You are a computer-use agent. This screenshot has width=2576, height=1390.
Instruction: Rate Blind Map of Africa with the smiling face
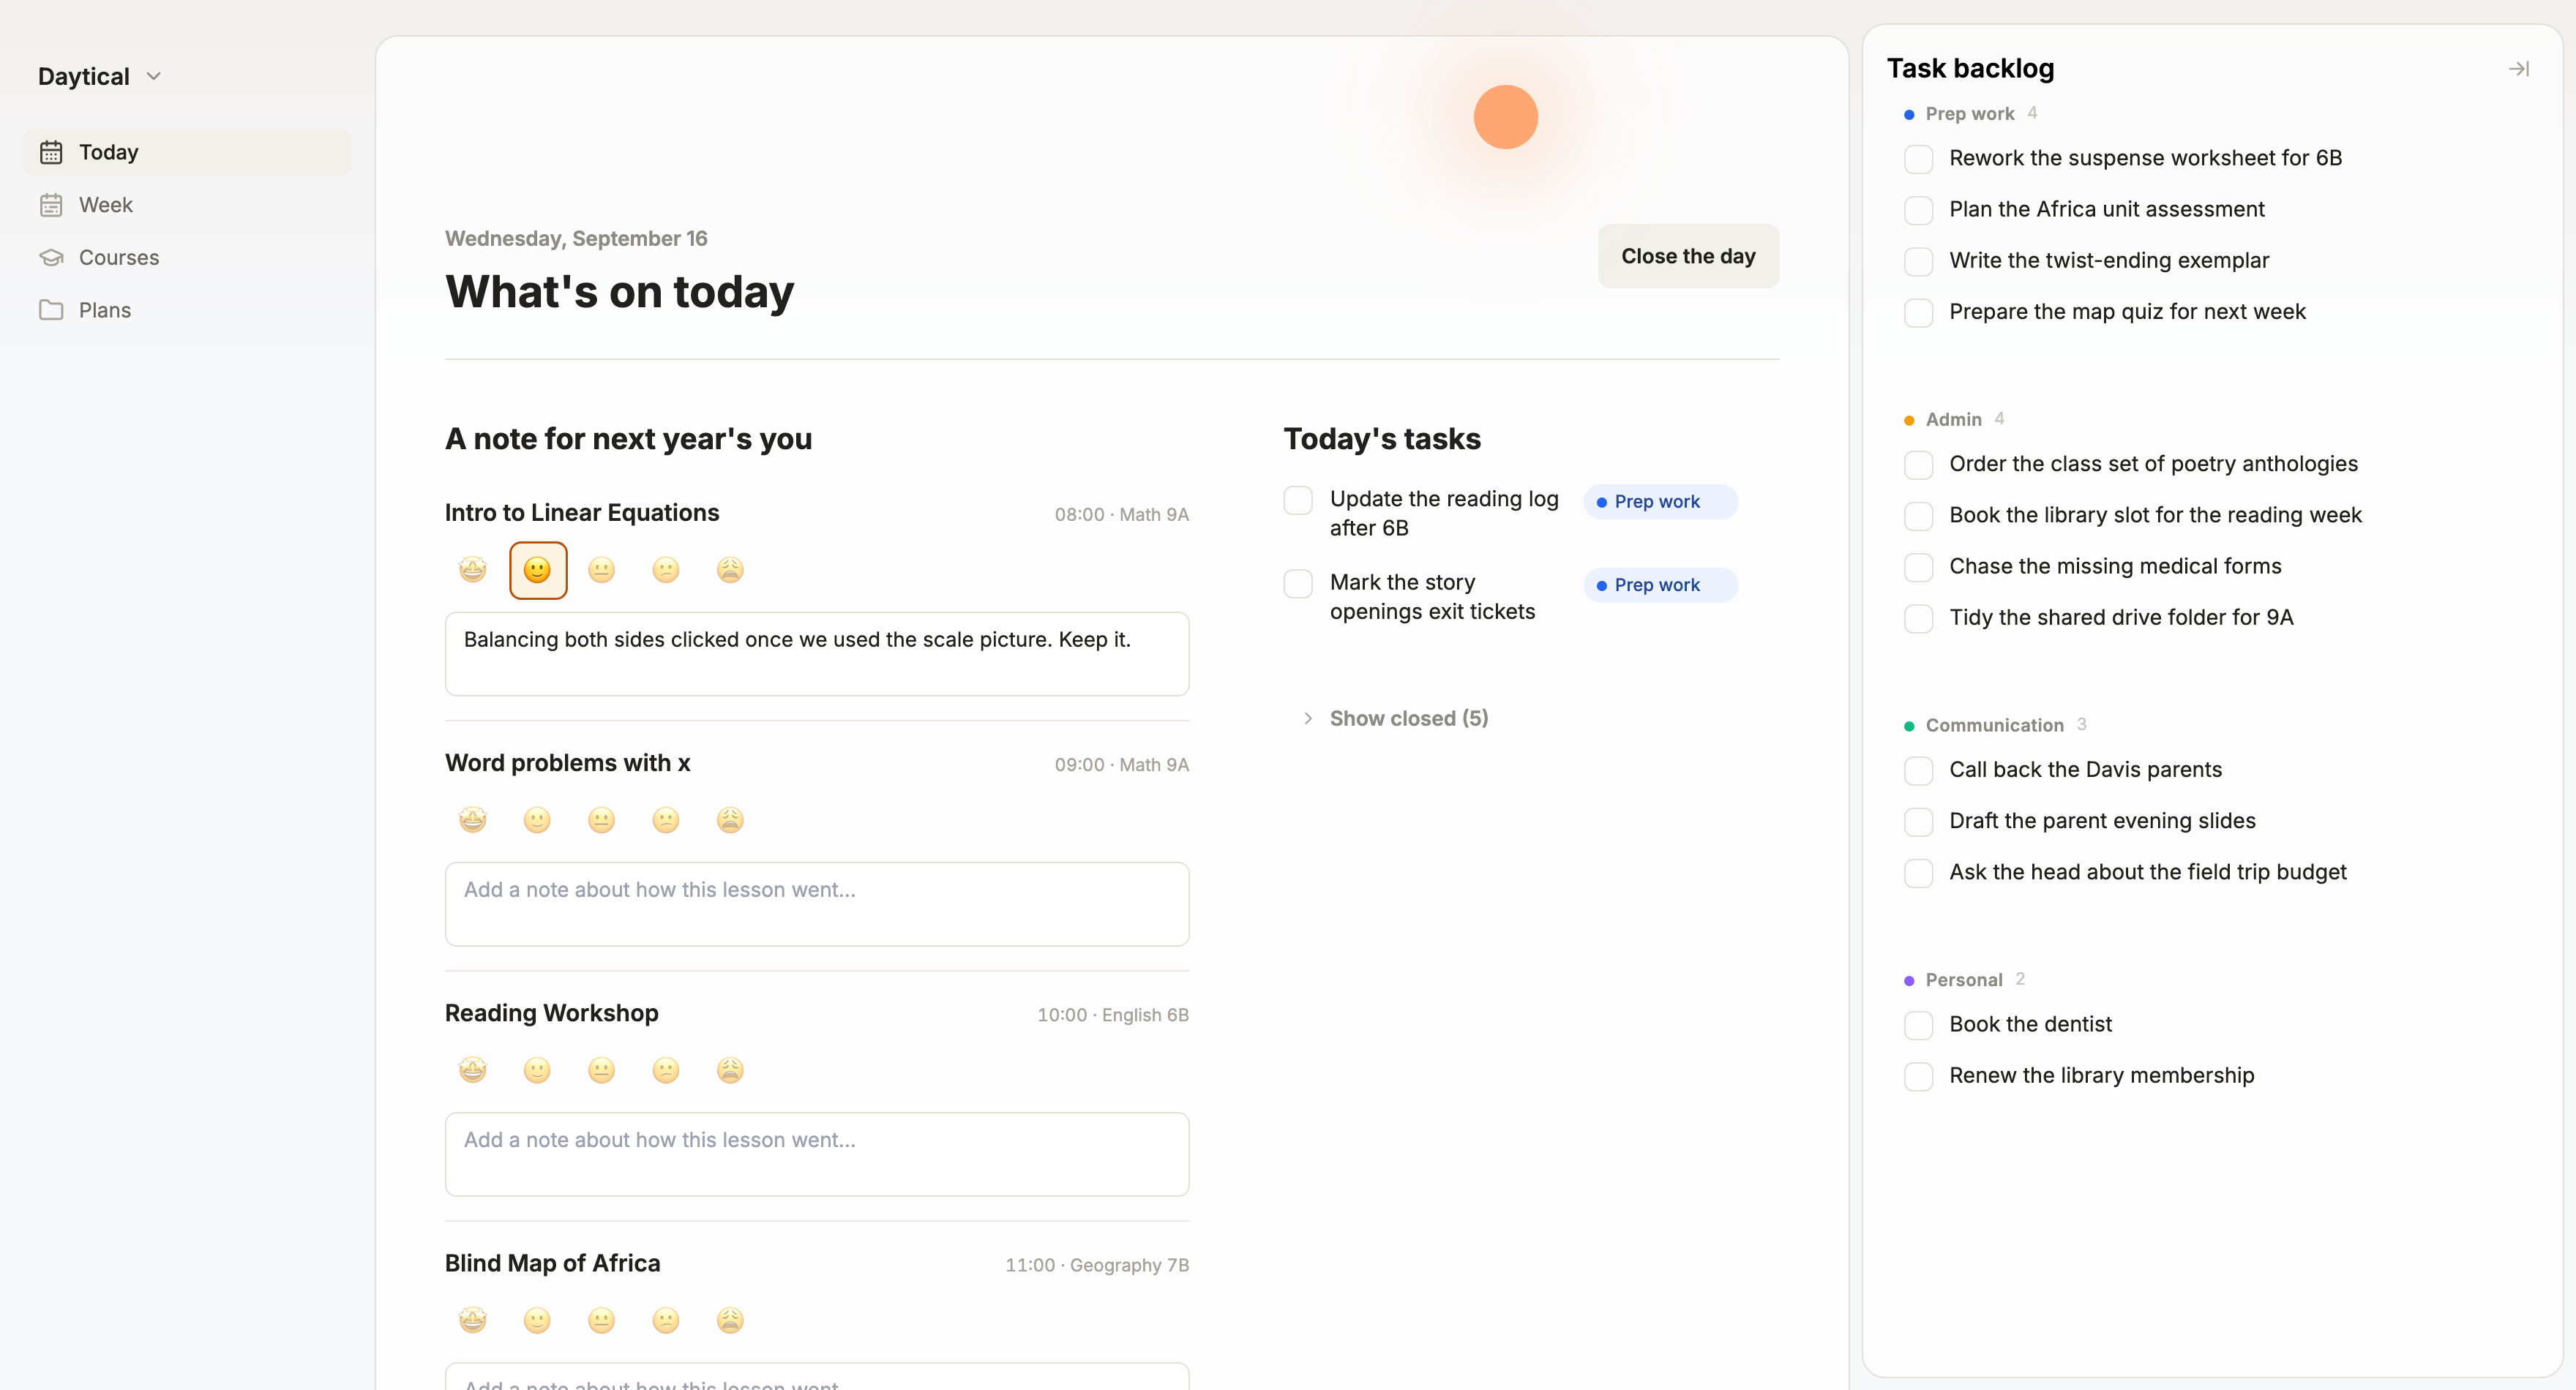[537, 1320]
